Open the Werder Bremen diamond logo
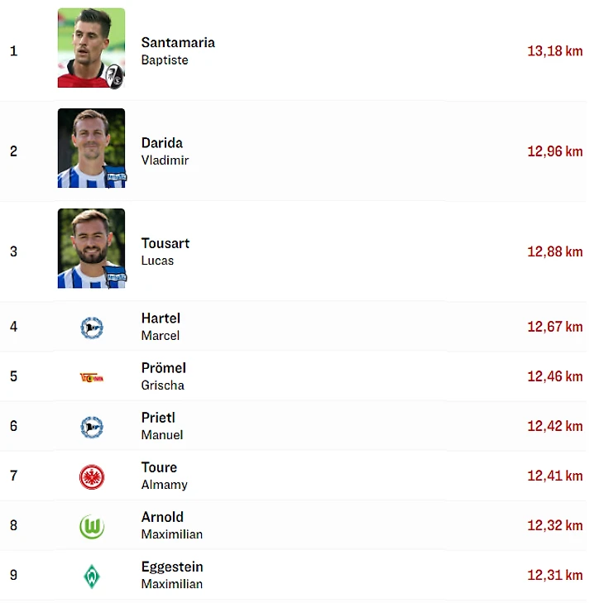The image size is (604, 603). click(x=91, y=576)
